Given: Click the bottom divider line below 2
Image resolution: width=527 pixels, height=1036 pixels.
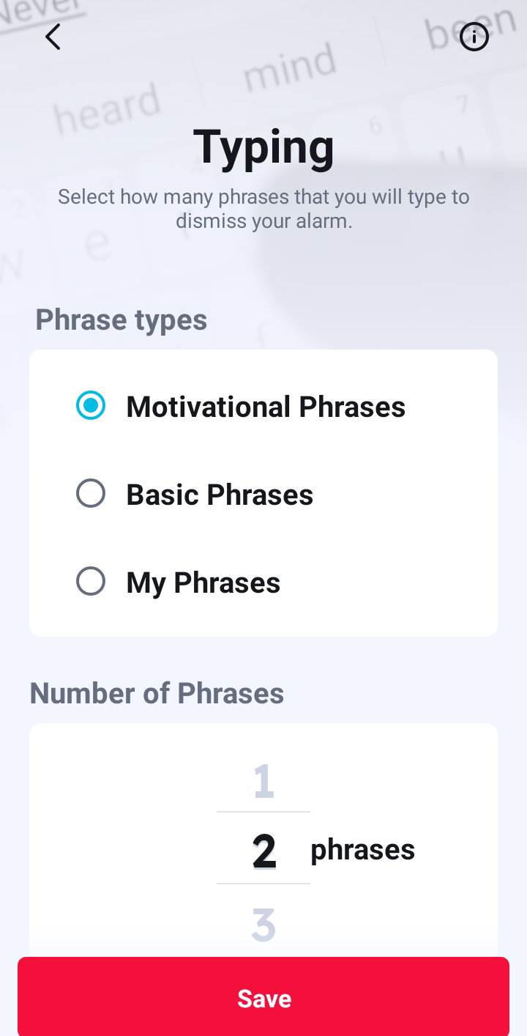Looking at the screenshot, I should point(263,884).
